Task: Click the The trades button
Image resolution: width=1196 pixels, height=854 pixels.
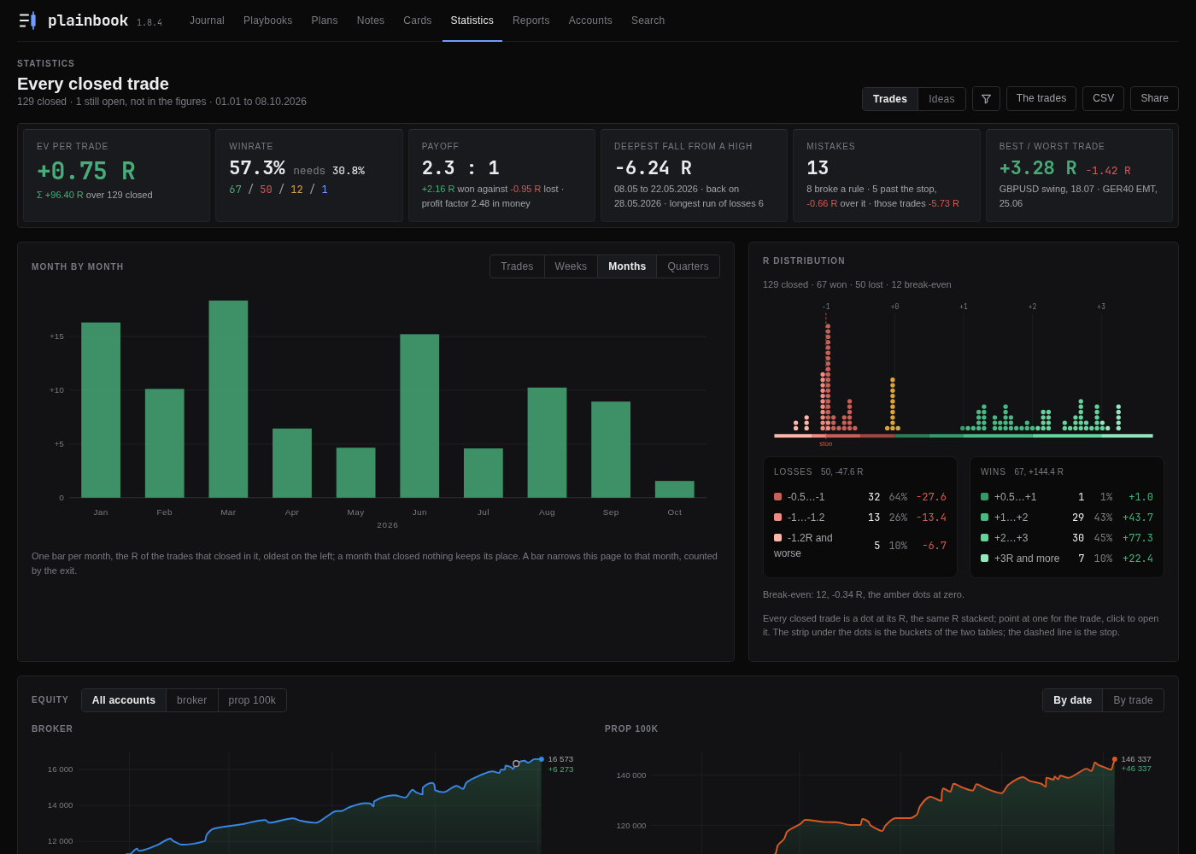Action: coord(1041,99)
